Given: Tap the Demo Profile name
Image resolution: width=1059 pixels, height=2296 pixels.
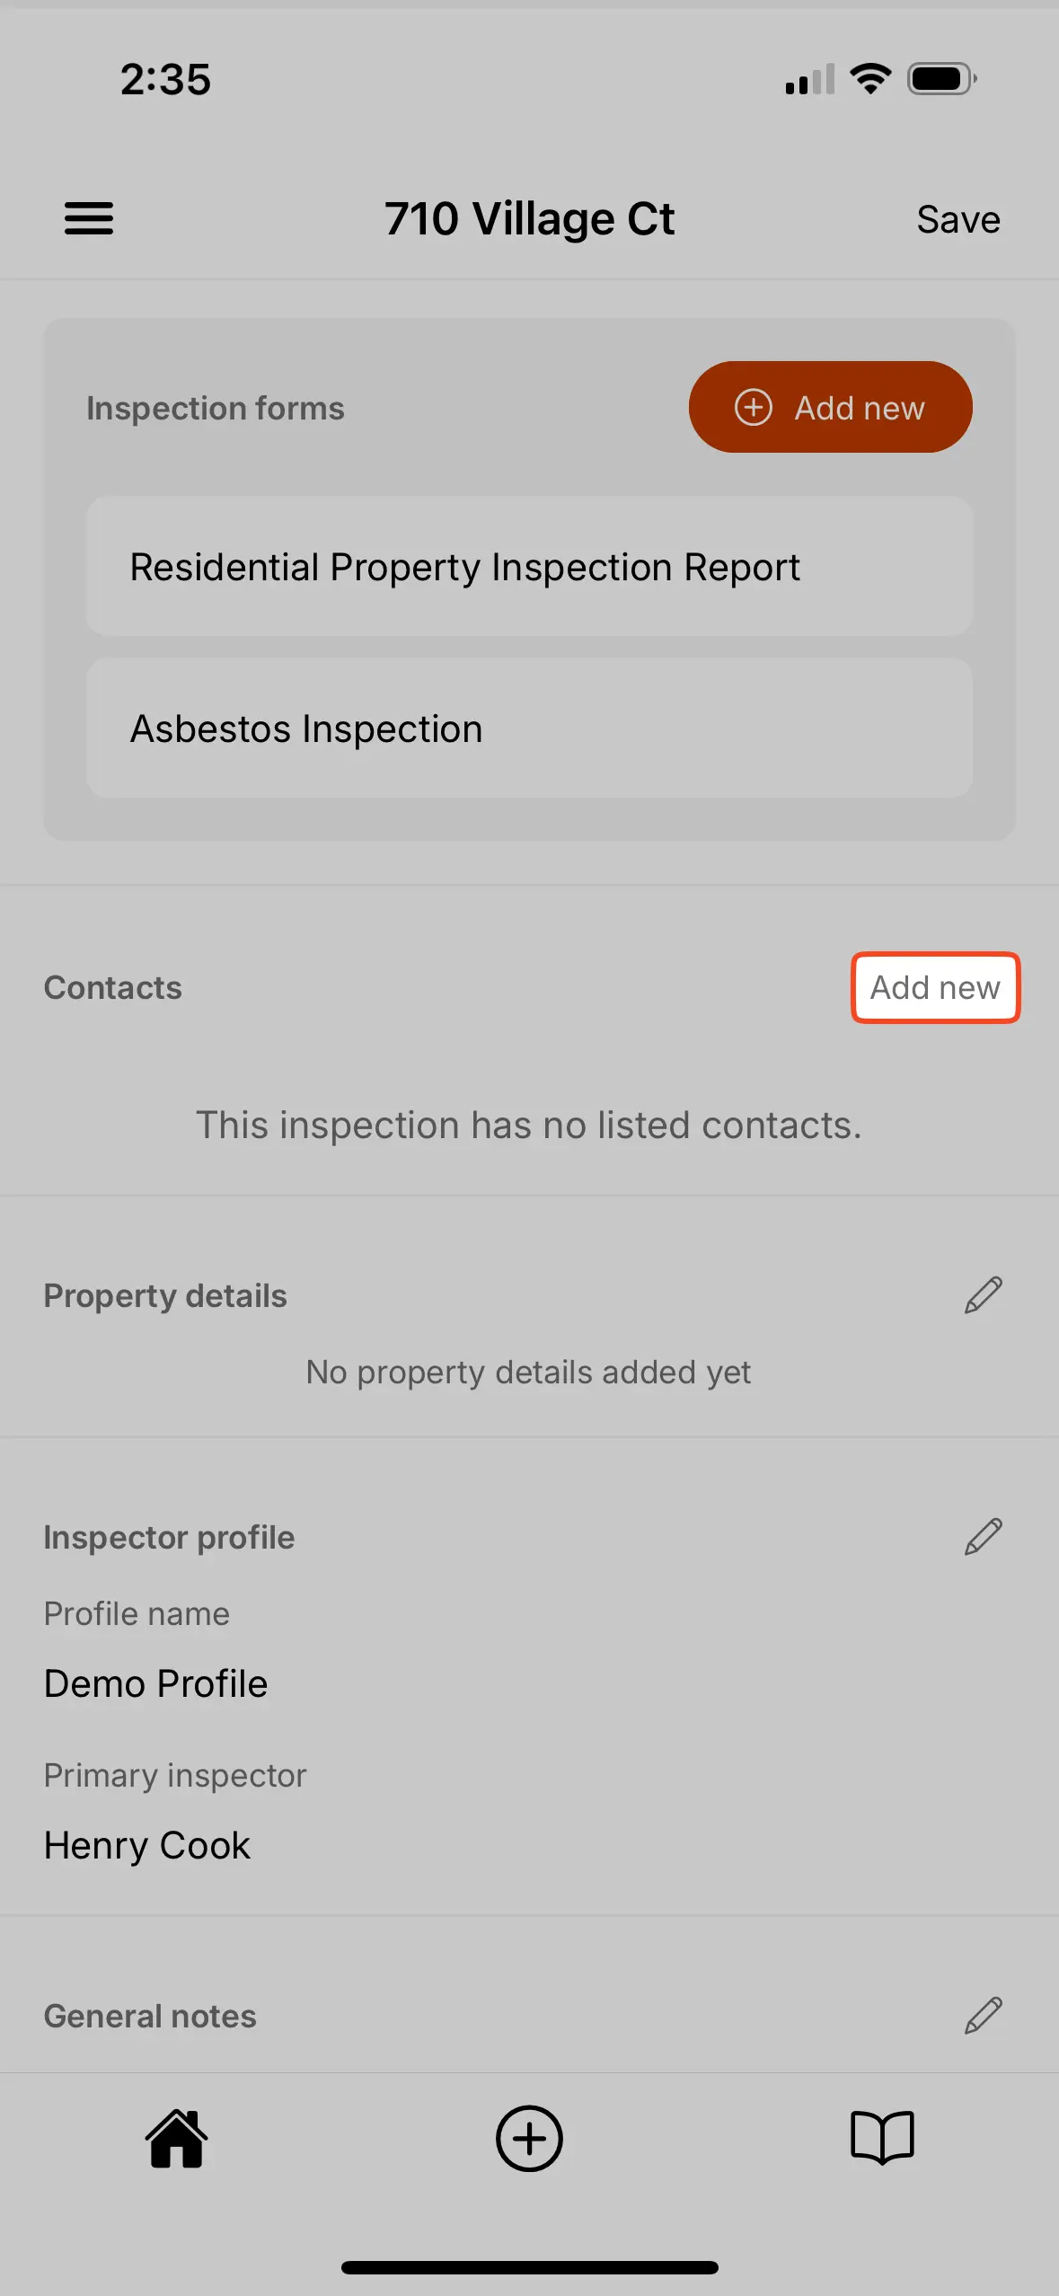Looking at the screenshot, I should [x=154, y=1683].
